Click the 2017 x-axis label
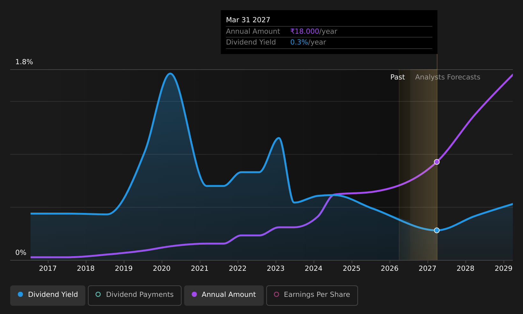This screenshot has height=314, width=523. [48, 269]
